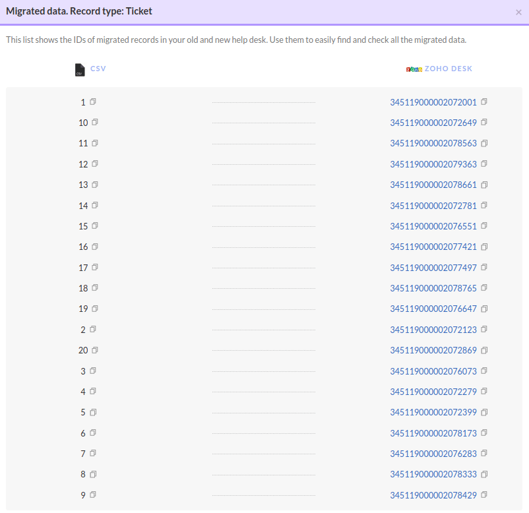
Task: Copy Zoho ID 34511900002072869
Action: pos(484,350)
